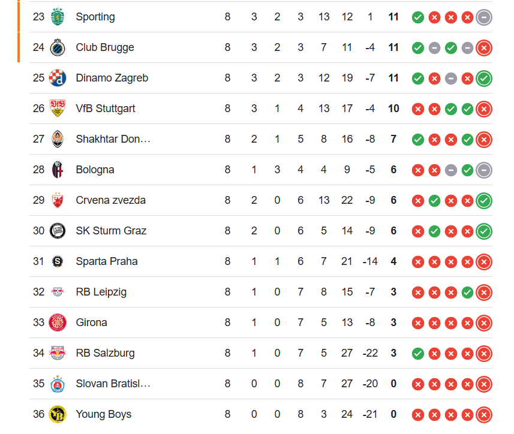Open the Young Boys crest icon
The width and height of the screenshot is (514, 434).
coord(58,414)
